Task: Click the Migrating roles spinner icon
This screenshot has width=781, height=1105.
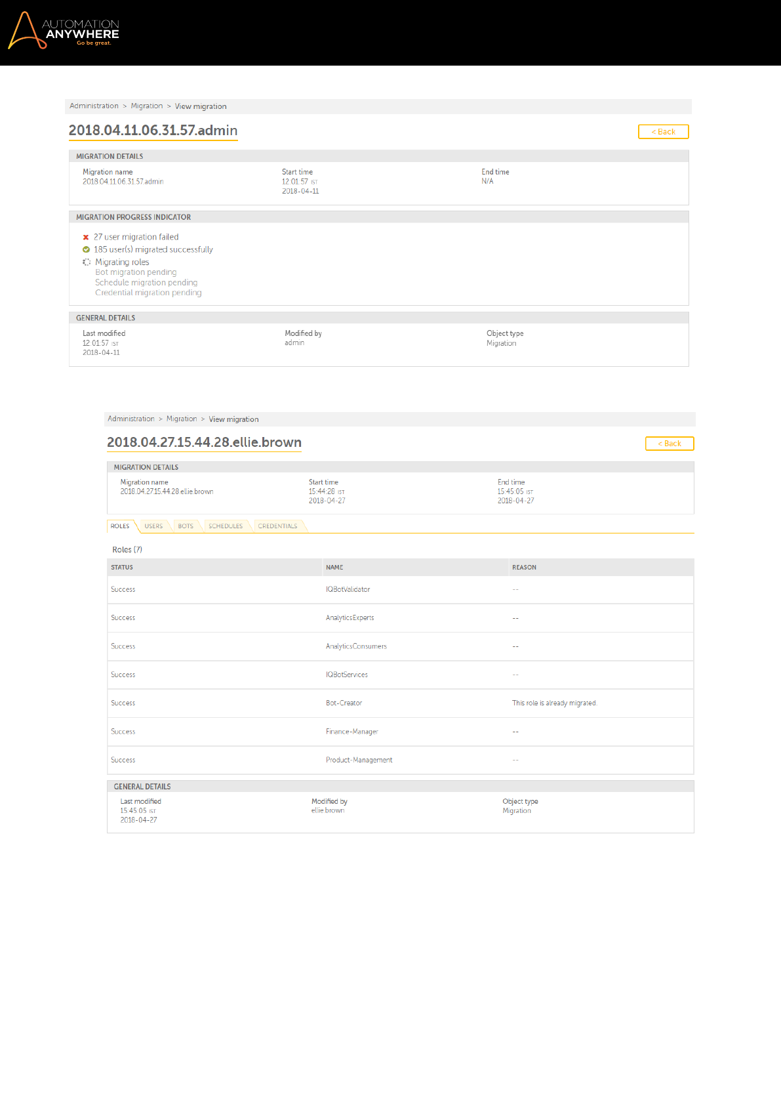Action: pos(87,262)
